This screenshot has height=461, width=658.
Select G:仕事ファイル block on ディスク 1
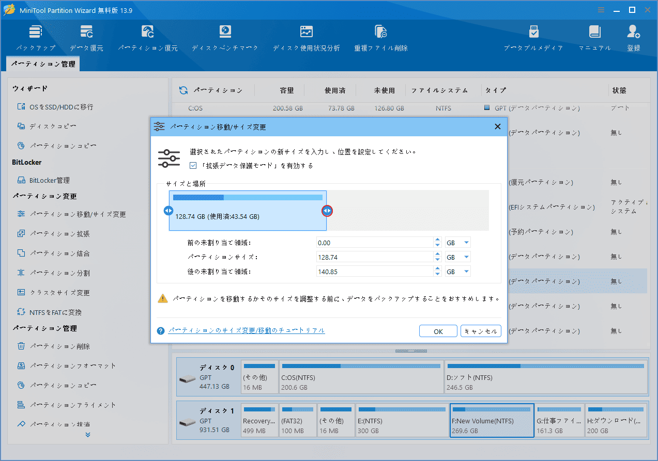[560, 421]
